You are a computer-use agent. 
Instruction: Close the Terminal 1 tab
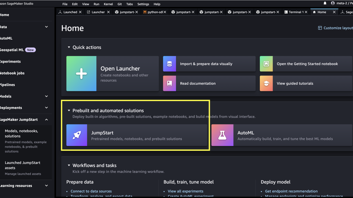point(306,12)
